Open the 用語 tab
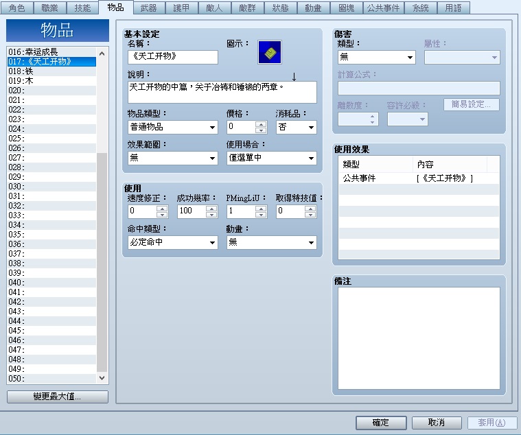 tap(454, 8)
